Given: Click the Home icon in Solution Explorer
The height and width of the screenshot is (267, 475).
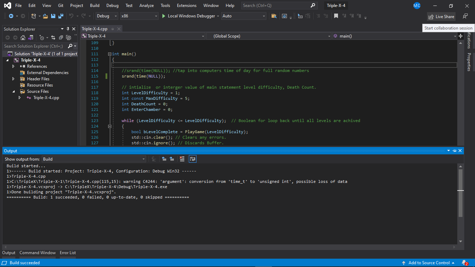Looking at the screenshot, I should pyautogui.click(x=23, y=38).
